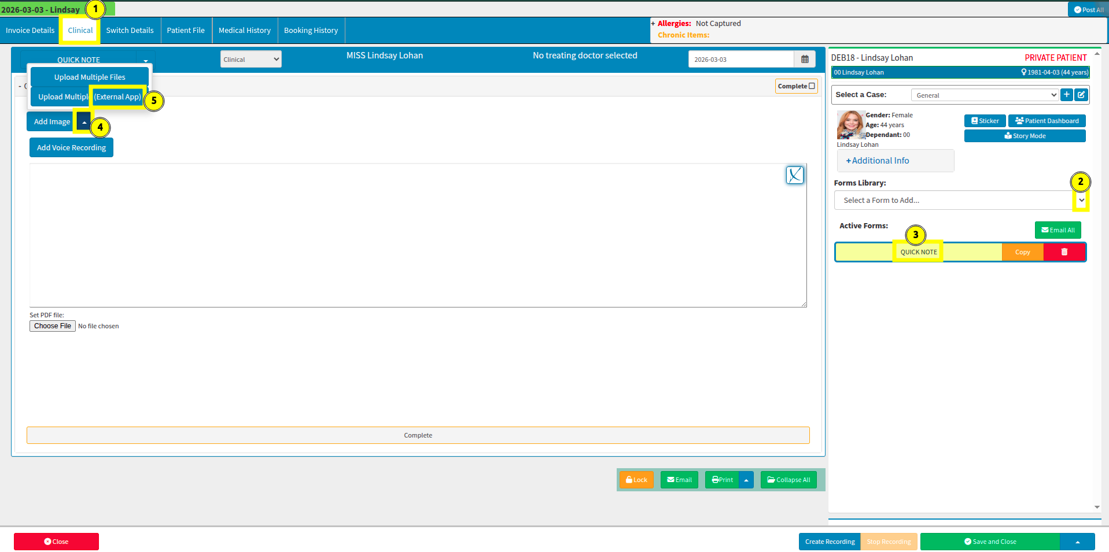Expand the QUICK NOTE header dropdown arrow
This screenshot has width=1109, height=552.
coord(146,60)
